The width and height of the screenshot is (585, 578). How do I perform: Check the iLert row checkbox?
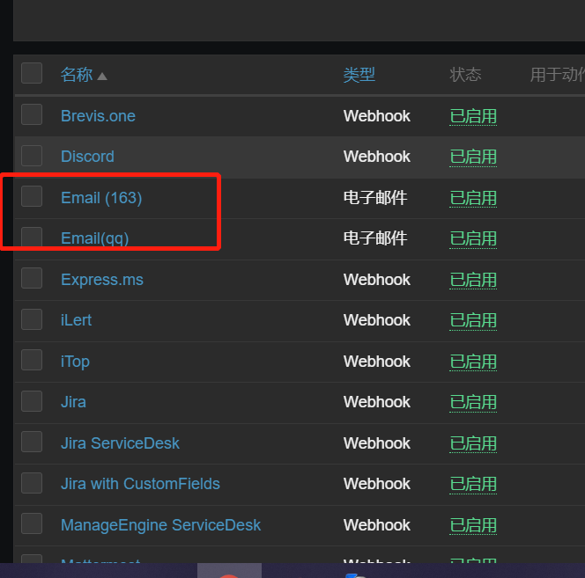click(x=32, y=319)
